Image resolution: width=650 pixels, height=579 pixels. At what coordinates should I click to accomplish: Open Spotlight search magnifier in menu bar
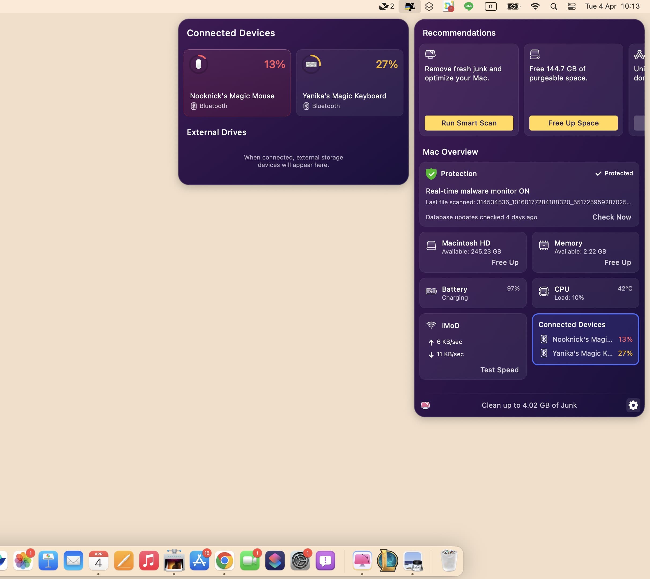(554, 6)
